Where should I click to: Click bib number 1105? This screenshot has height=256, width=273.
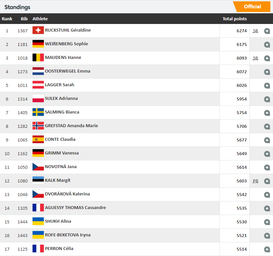tap(23, 208)
